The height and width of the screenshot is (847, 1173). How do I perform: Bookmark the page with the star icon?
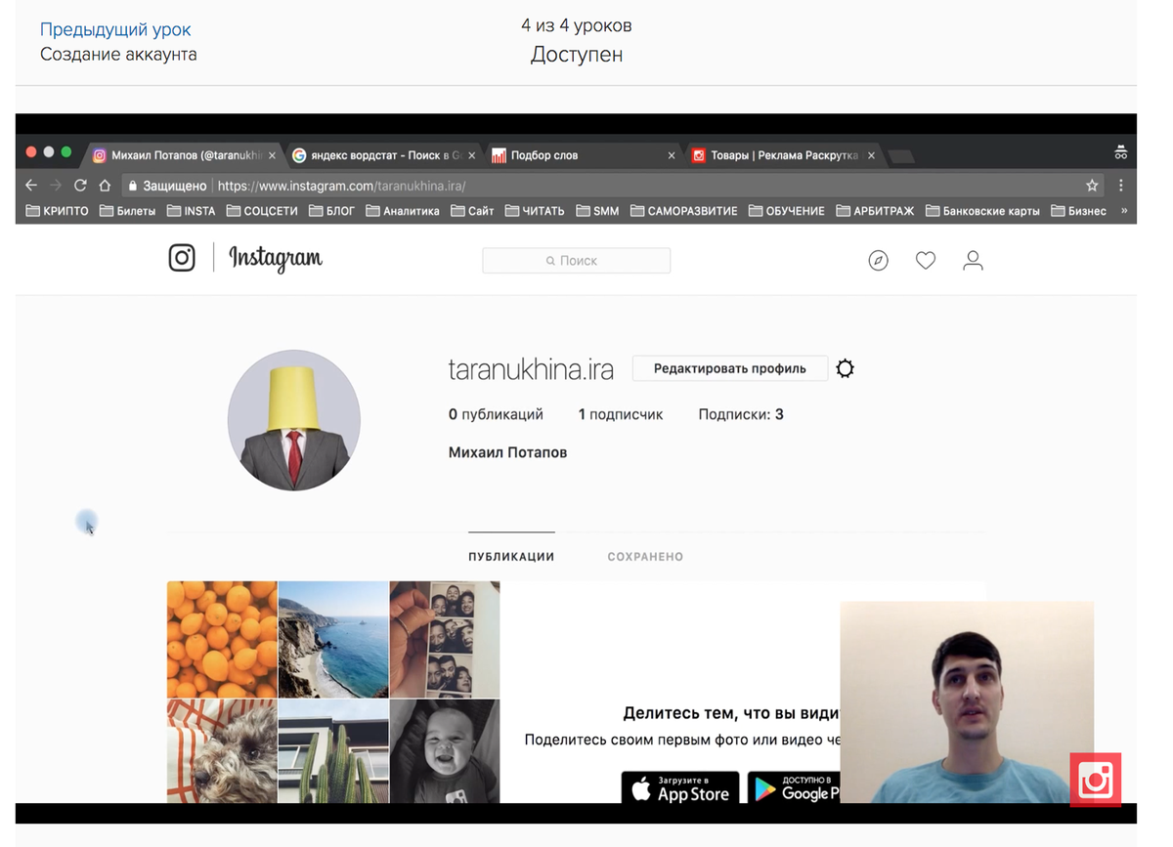(1092, 186)
